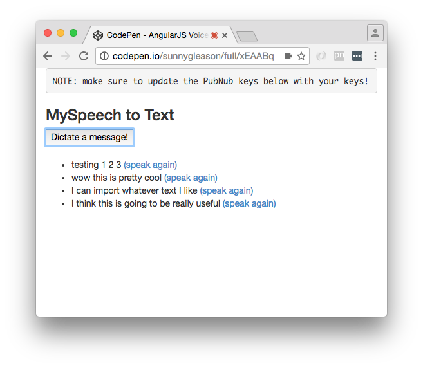
Task: Click speak again for 'testing 1 2 3'
Action: [x=150, y=165]
